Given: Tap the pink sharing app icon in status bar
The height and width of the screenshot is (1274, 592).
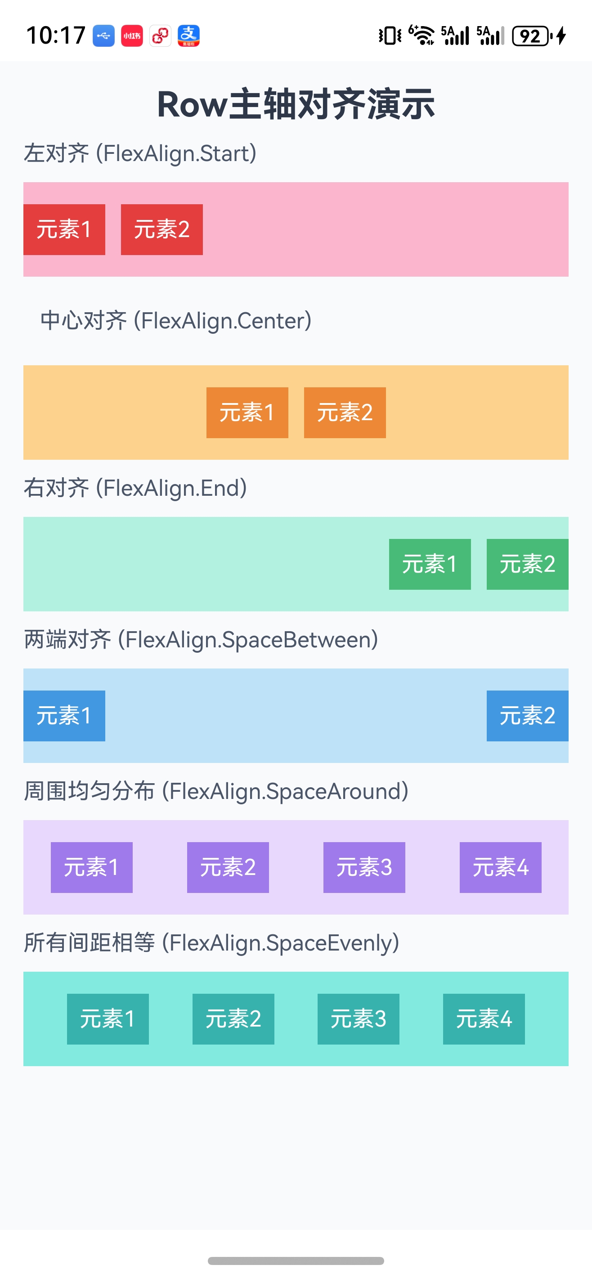Looking at the screenshot, I should pyautogui.click(x=160, y=35).
